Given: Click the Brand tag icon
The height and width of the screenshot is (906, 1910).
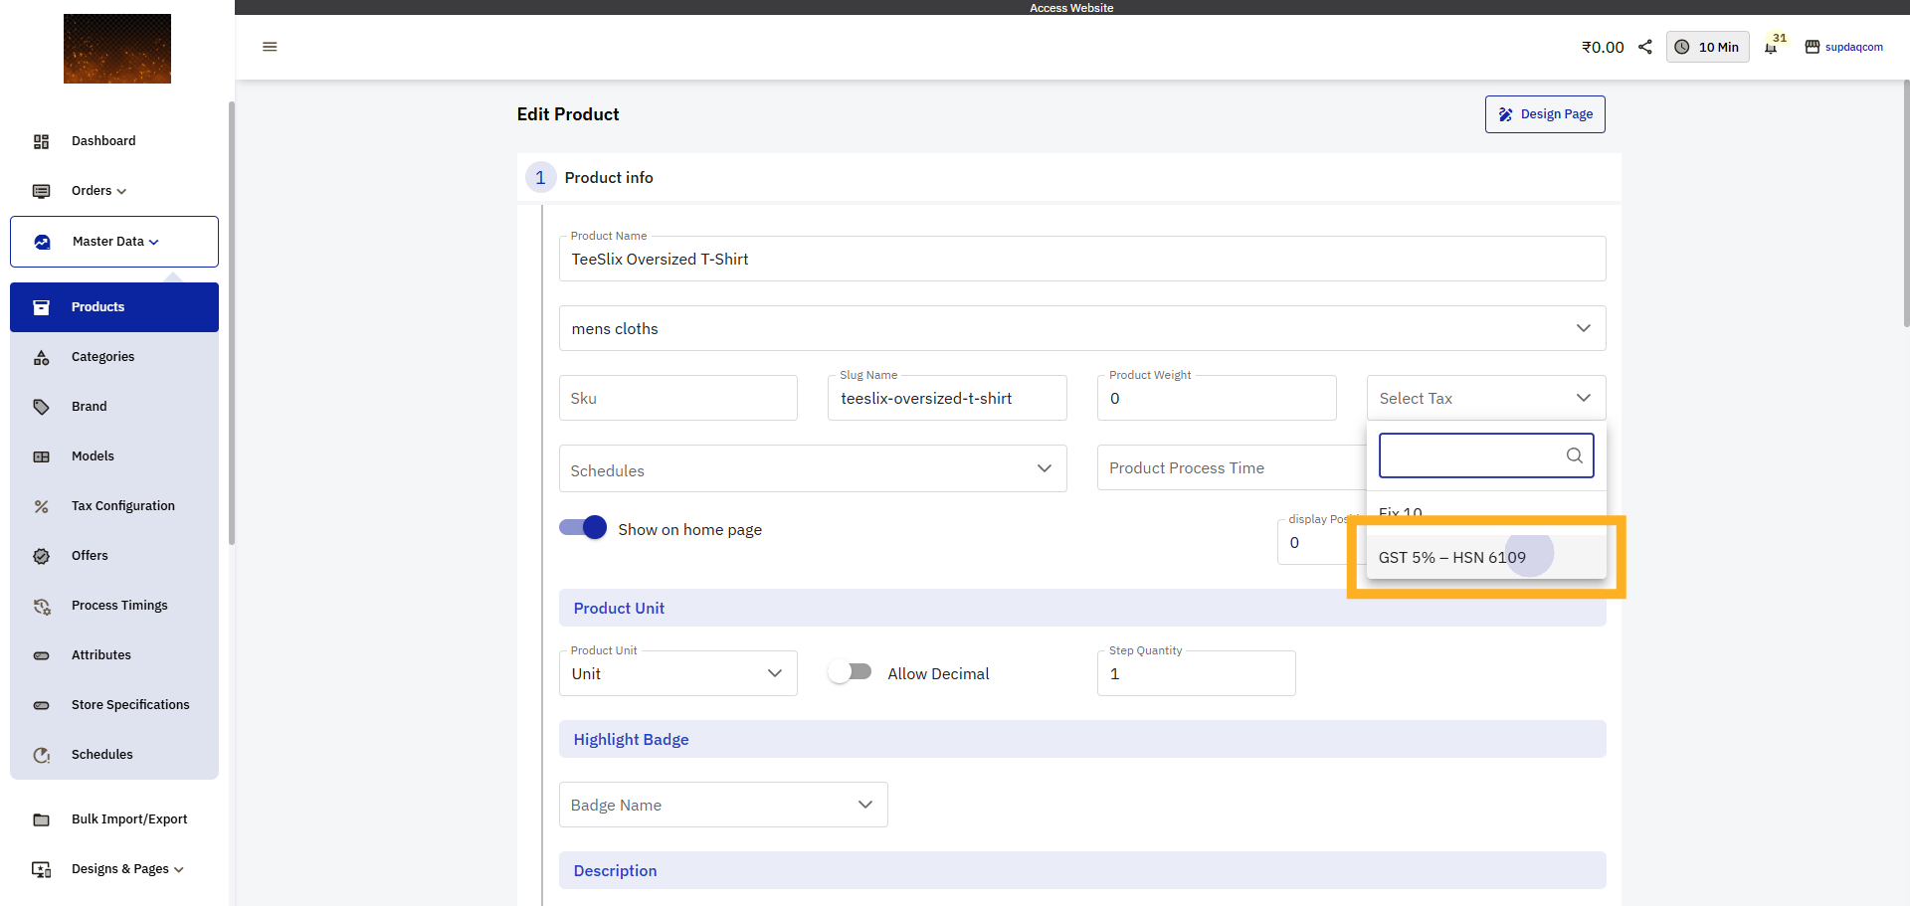Looking at the screenshot, I should coord(41,407).
